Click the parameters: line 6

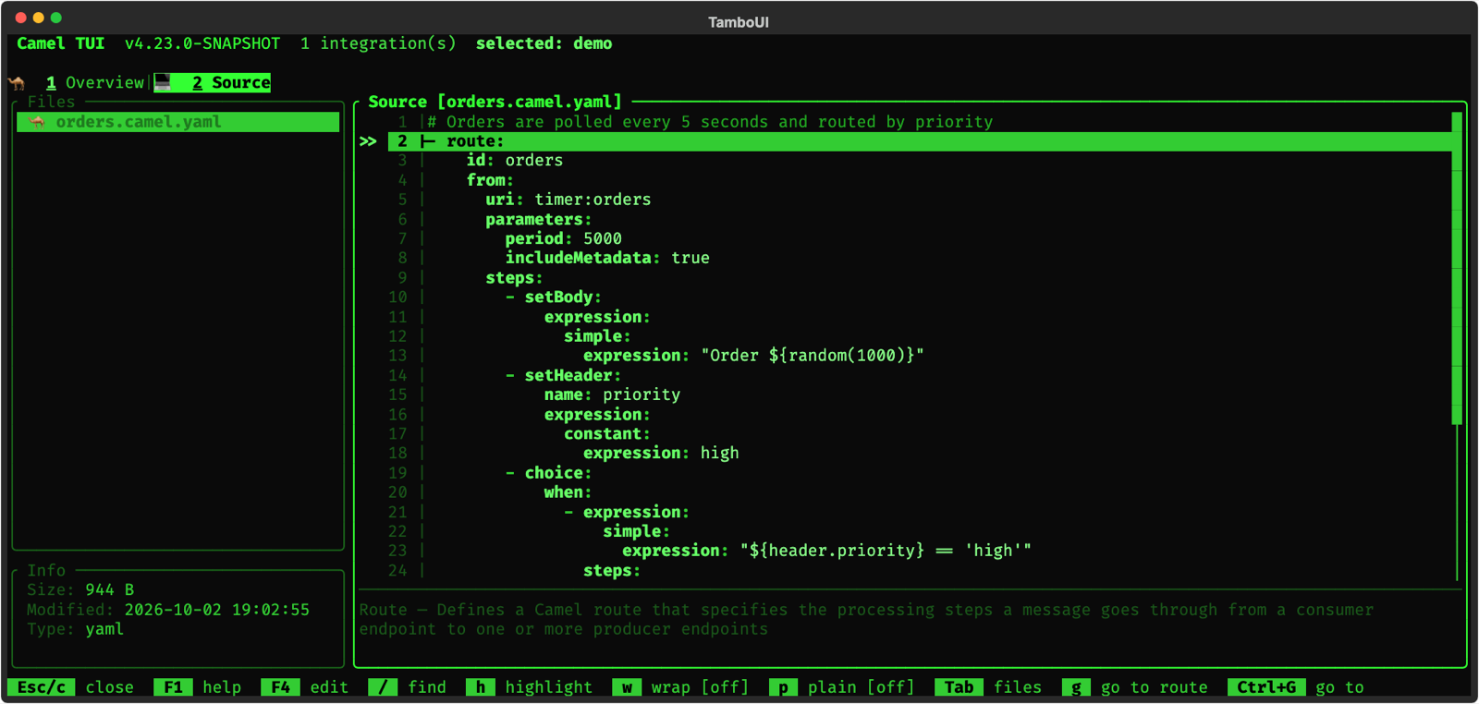(539, 219)
